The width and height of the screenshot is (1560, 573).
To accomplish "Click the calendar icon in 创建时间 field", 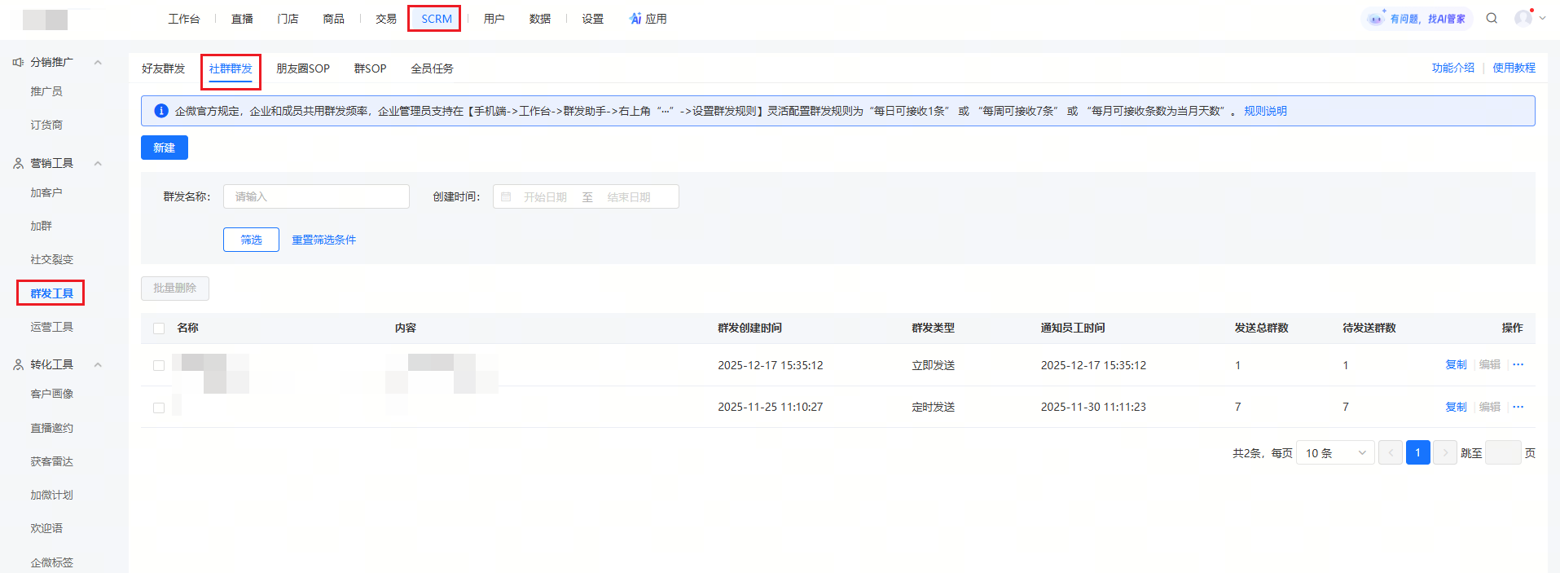I will 506,196.
